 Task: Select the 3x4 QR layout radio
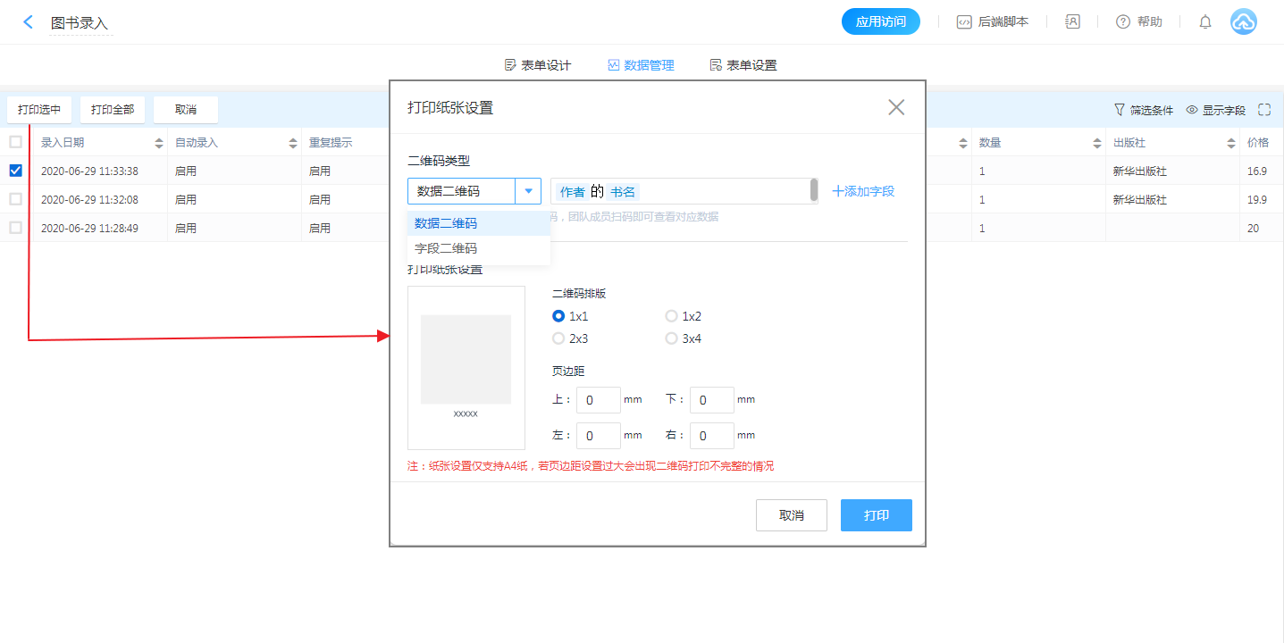671,338
